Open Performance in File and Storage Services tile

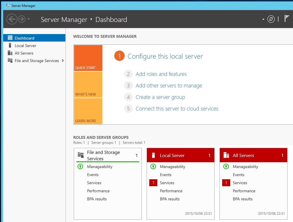click(98, 191)
